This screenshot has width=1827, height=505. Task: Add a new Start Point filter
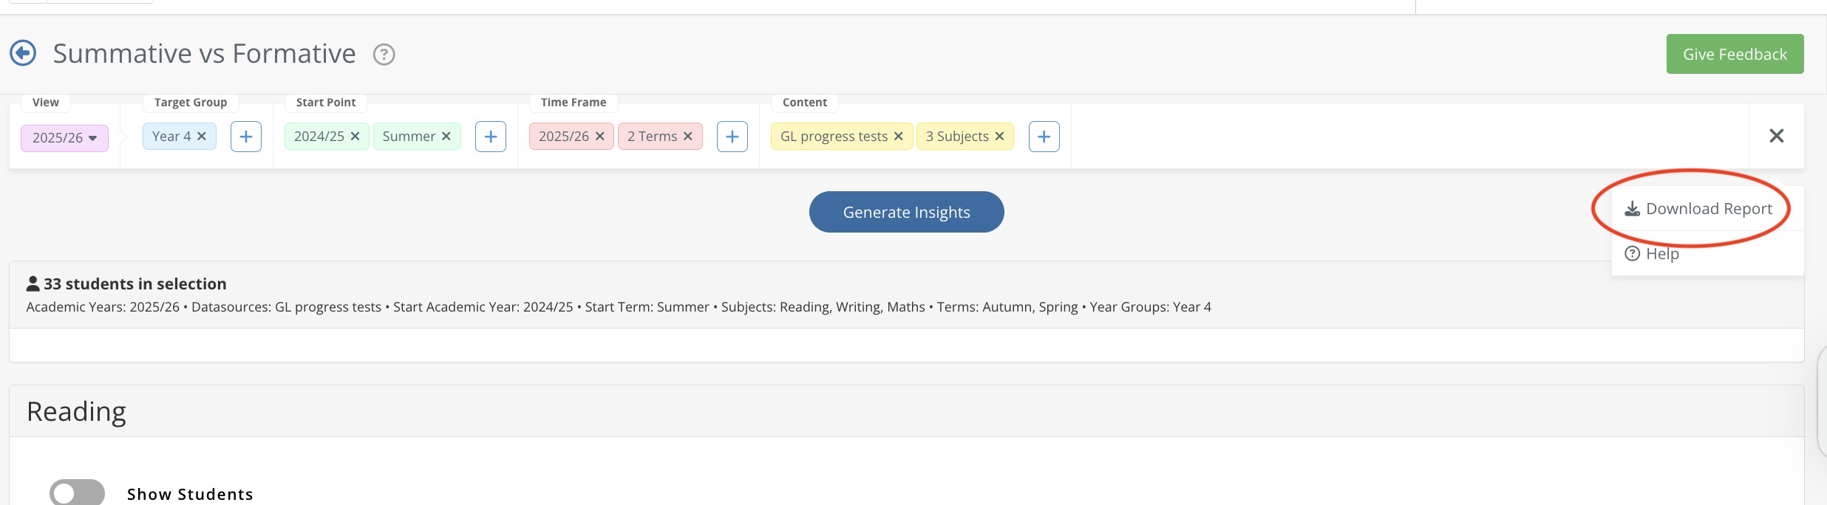click(491, 137)
